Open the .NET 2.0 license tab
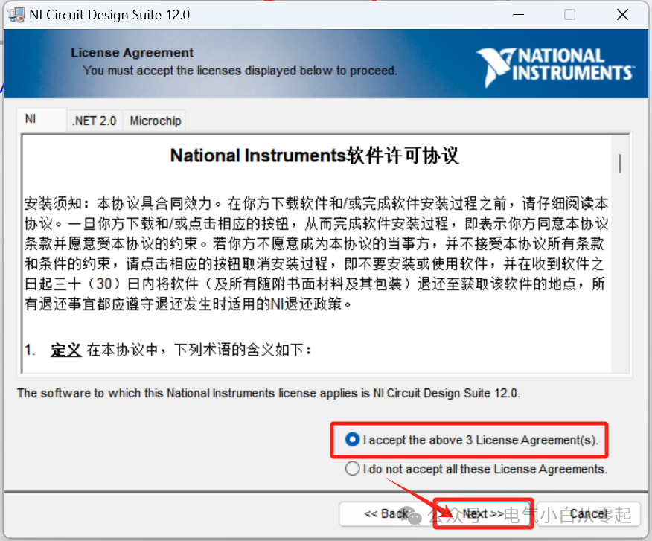 tap(95, 121)
